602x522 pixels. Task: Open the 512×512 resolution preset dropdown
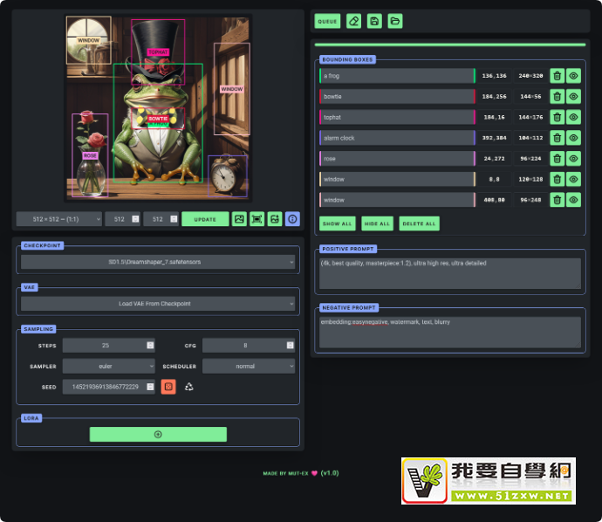point(59,219)
